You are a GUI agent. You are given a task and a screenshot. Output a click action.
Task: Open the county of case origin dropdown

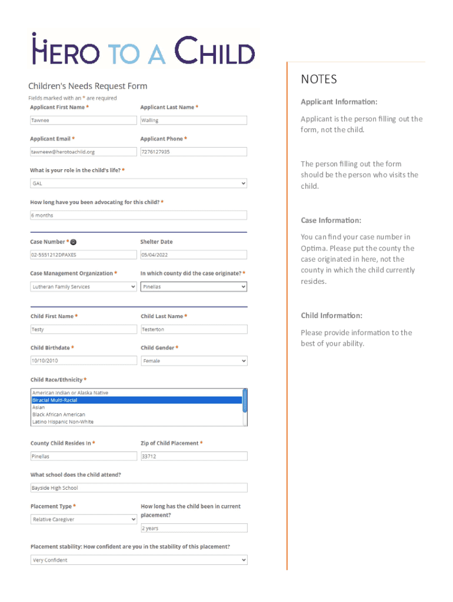pyautogui.click(x=194, y=287)
